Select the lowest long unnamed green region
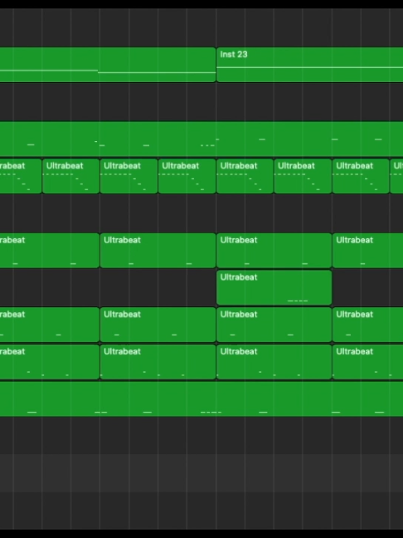 [x=201, y=399]
